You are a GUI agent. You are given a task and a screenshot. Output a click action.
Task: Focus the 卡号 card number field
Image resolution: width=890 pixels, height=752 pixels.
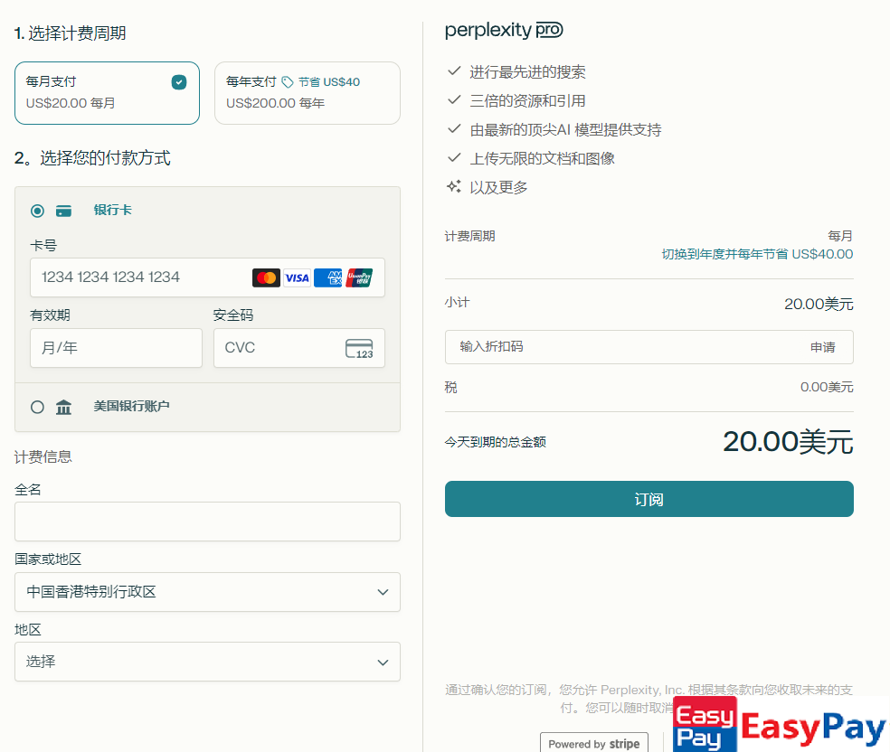[207, 277]
